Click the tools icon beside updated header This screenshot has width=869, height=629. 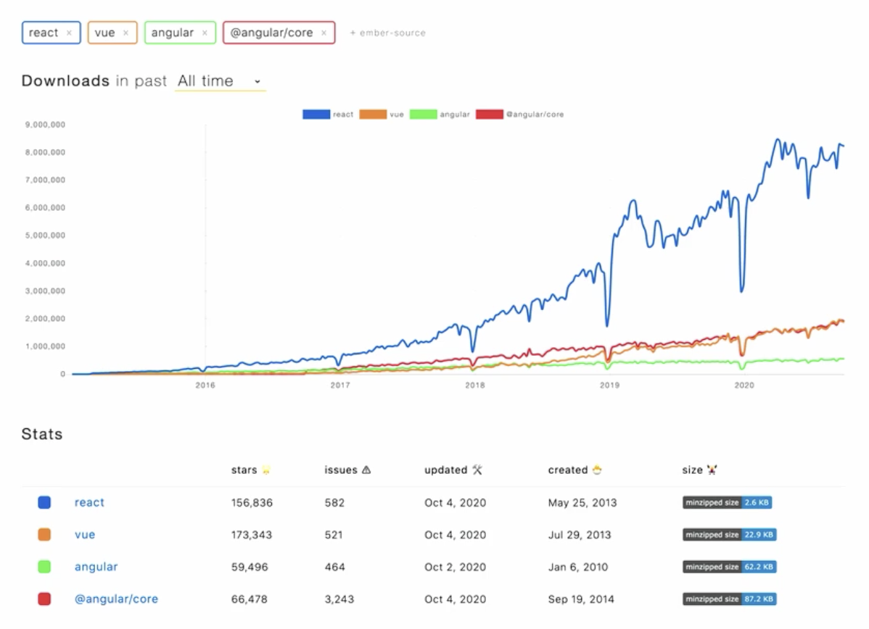point(477,470)
